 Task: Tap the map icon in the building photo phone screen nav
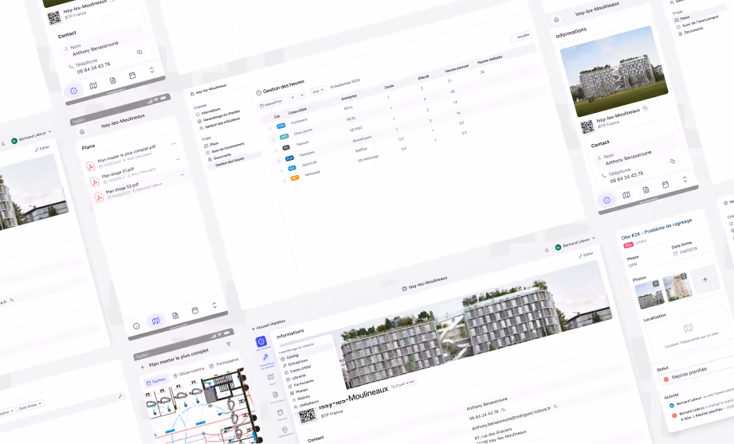click(626, 195)
